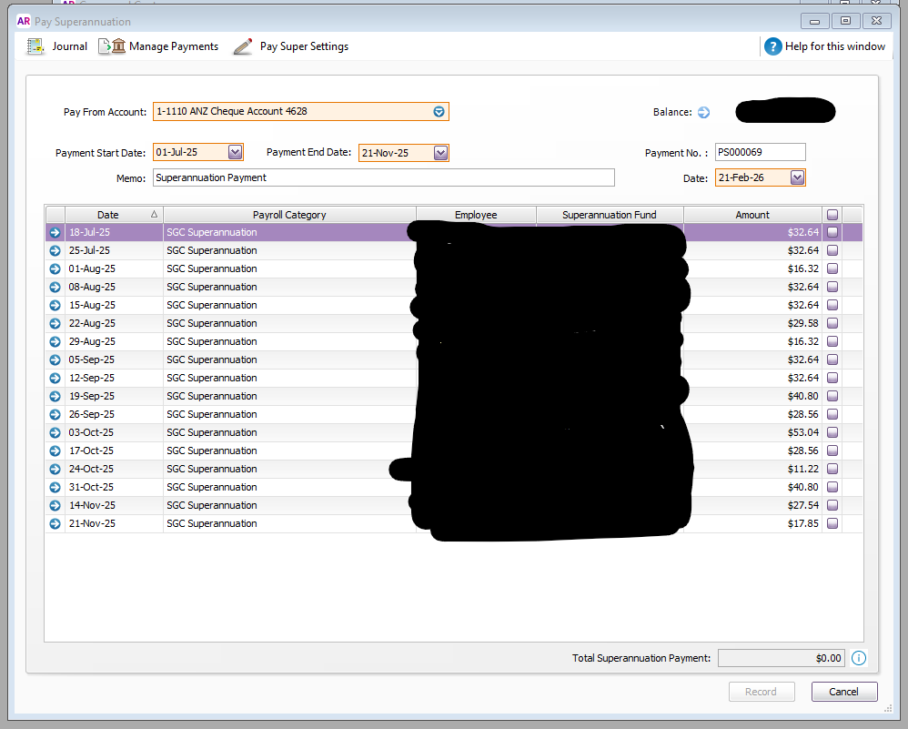Click zoom arrow on 21-Nov-25 row
The width and height of the screenshot is (908, 729).
point(55,524)
